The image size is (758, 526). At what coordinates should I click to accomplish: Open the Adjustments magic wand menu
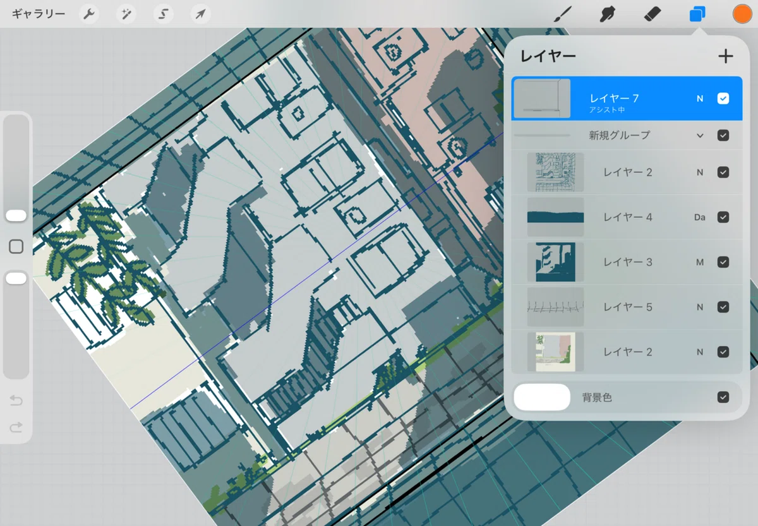(126, 14)
